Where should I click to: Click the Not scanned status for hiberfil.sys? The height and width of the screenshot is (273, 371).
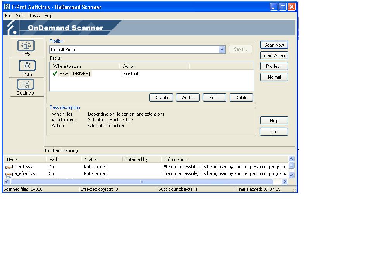click(95, 167)
